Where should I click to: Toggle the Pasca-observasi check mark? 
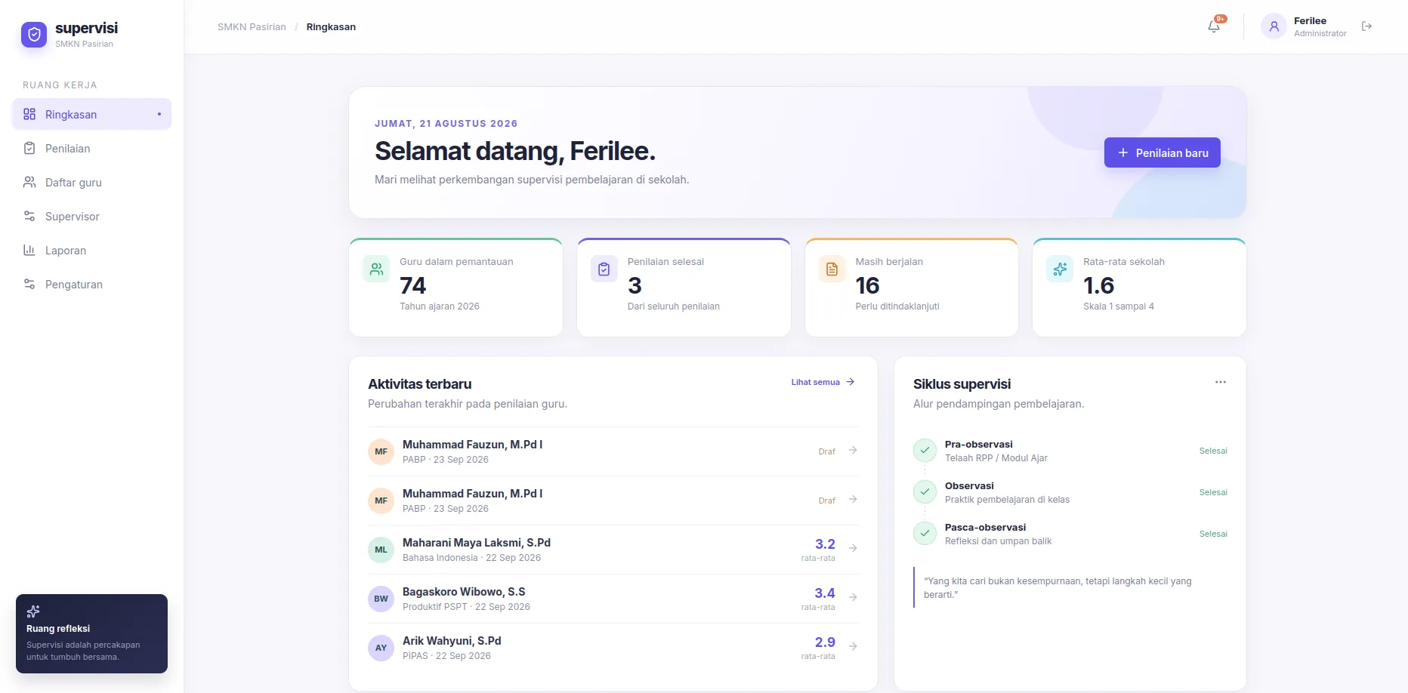point(925,534)
